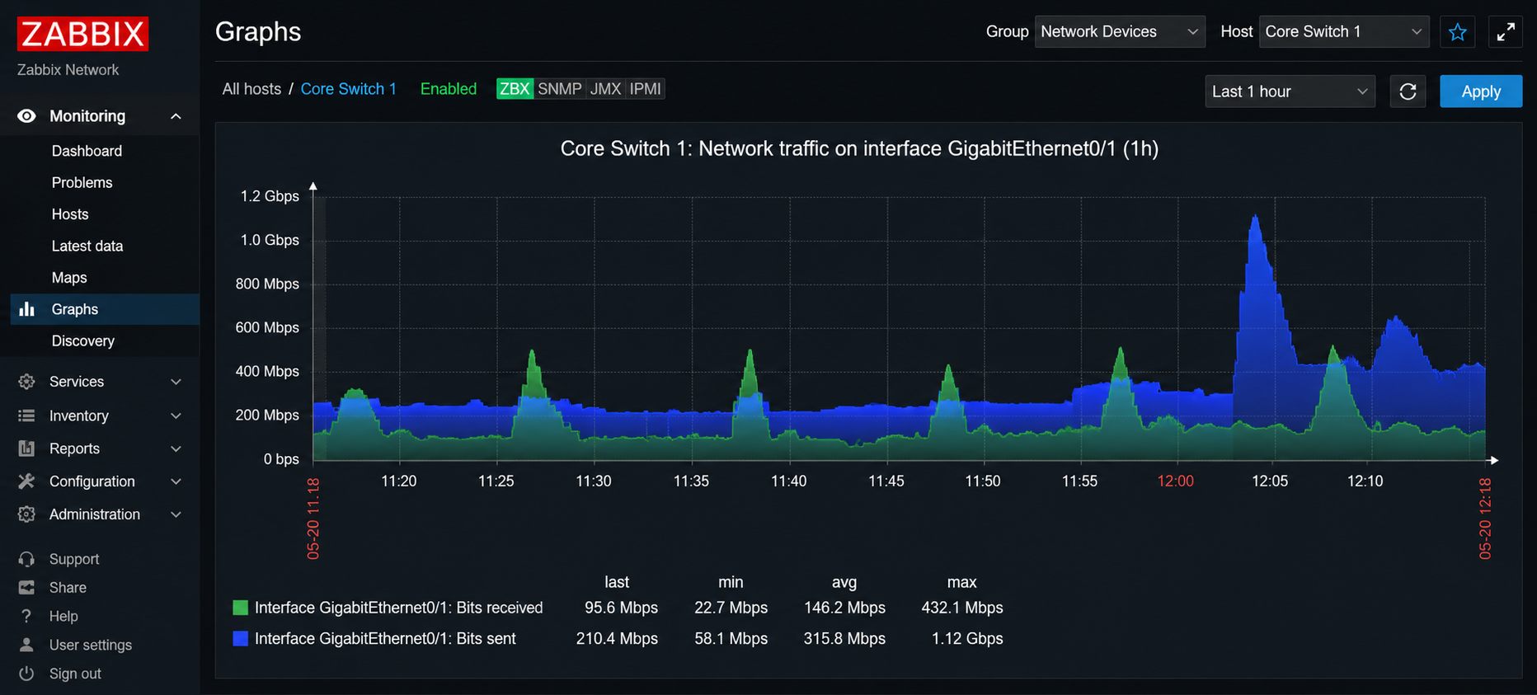The width and height of the screenshot is (1537, 695).
Task: Click the max value 1.12 Gbps
Action: 967,638
